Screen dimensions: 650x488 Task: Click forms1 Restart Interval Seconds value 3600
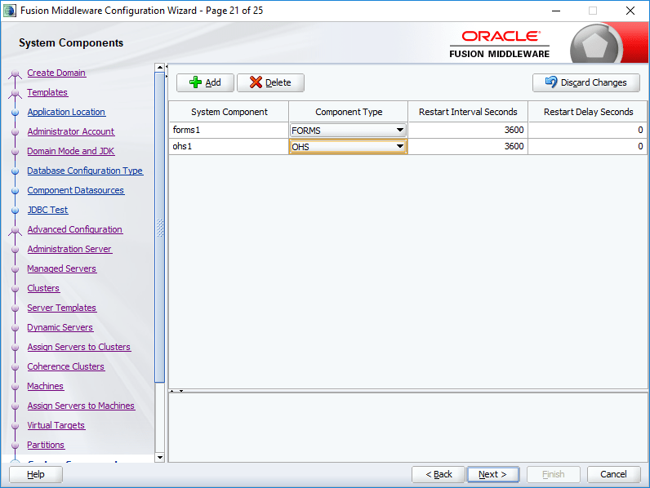[468, 130]
